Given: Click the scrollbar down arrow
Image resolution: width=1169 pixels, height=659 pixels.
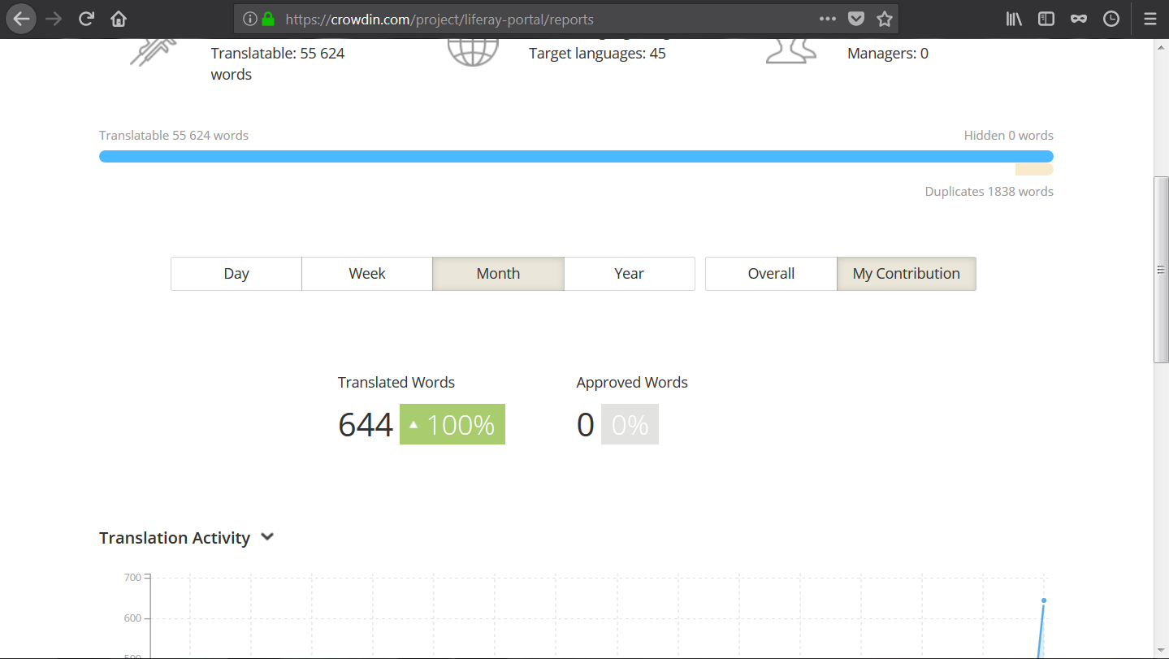Looking at the screenshot, I should pyautogui.click(x=1161, y=651).
